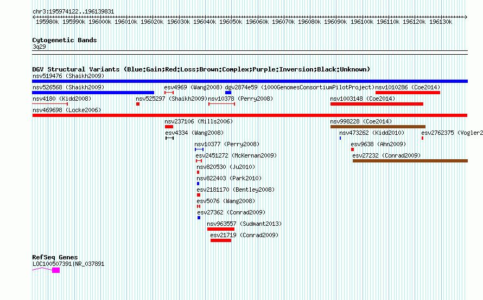Click the blue esv27362 gain block
The image size is (483, 300).
(x=199, y=218)
